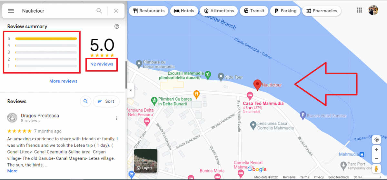Collapse the side panel

point(131,90)
